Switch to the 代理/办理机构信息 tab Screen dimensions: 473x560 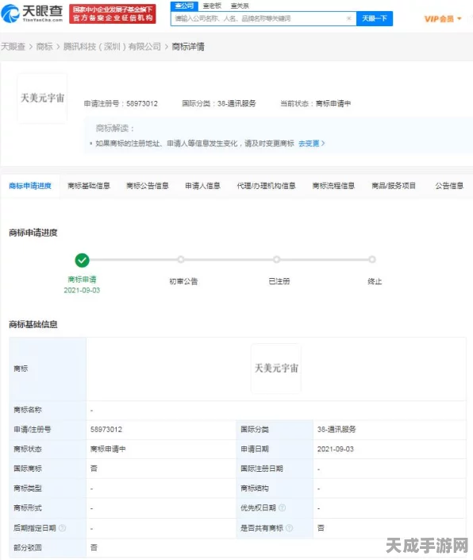click(266, 186)
